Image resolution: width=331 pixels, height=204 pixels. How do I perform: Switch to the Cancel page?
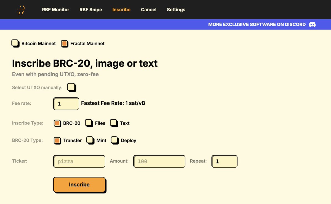coord(149,10)
